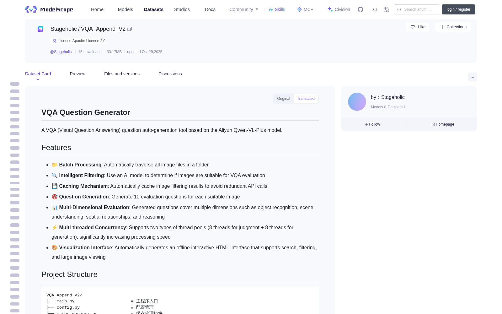Click the 'Features' heading
Viewport: 502px width, 314px height.
point(56,148)
